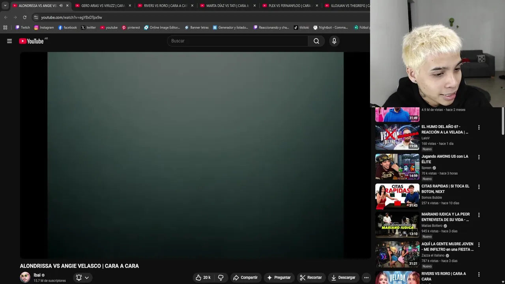Open pinterest bookmark

131,28
